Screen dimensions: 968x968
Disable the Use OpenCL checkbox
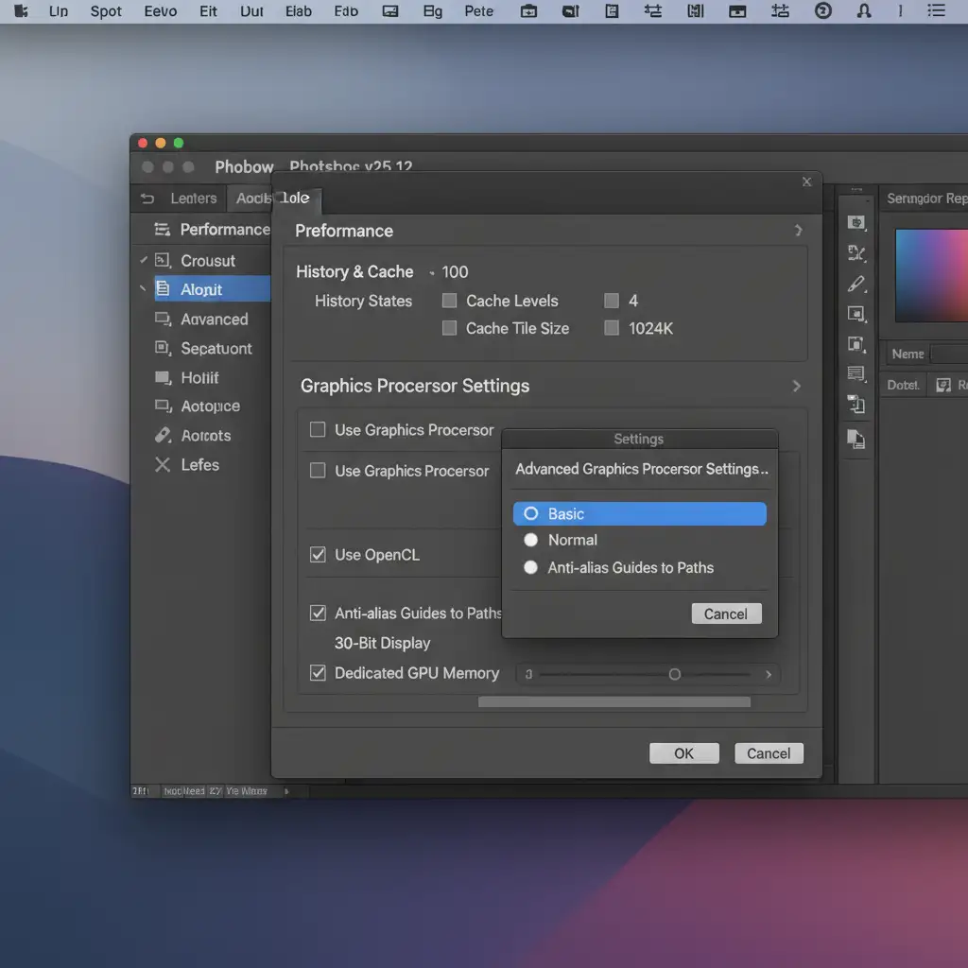click(319, 555)
